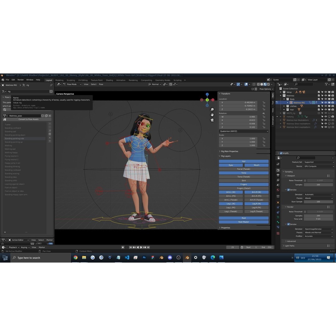The image size is (336, 336).
Task: Open the World properties tab icon
Action: coord(278,190)
